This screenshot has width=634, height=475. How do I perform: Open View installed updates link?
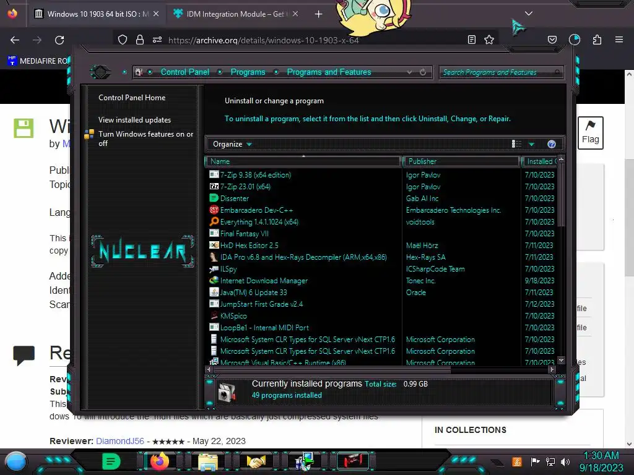click(134, 120)
